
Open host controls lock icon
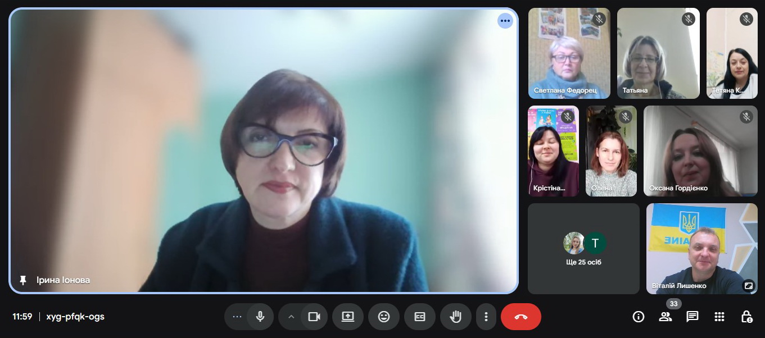click(746, 317)
